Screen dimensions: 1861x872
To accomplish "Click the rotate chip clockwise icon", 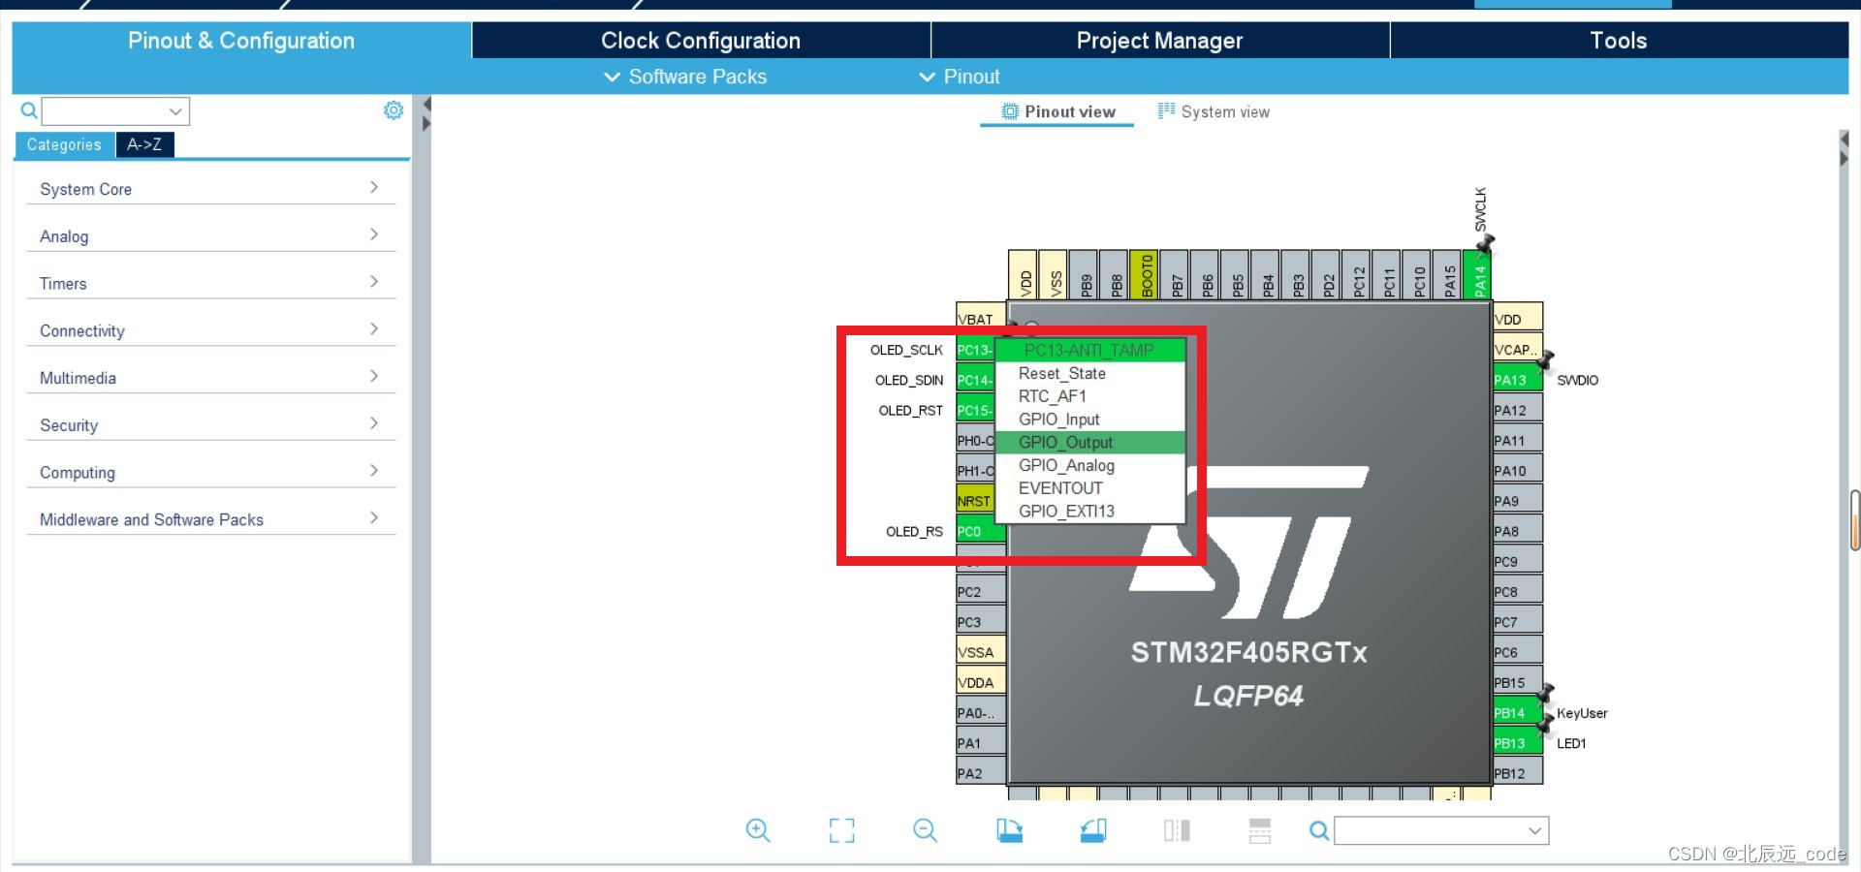I will 1009,830.
